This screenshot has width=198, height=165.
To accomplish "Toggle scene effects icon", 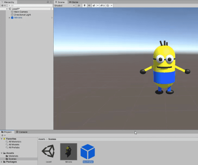I will coord(94,5).
